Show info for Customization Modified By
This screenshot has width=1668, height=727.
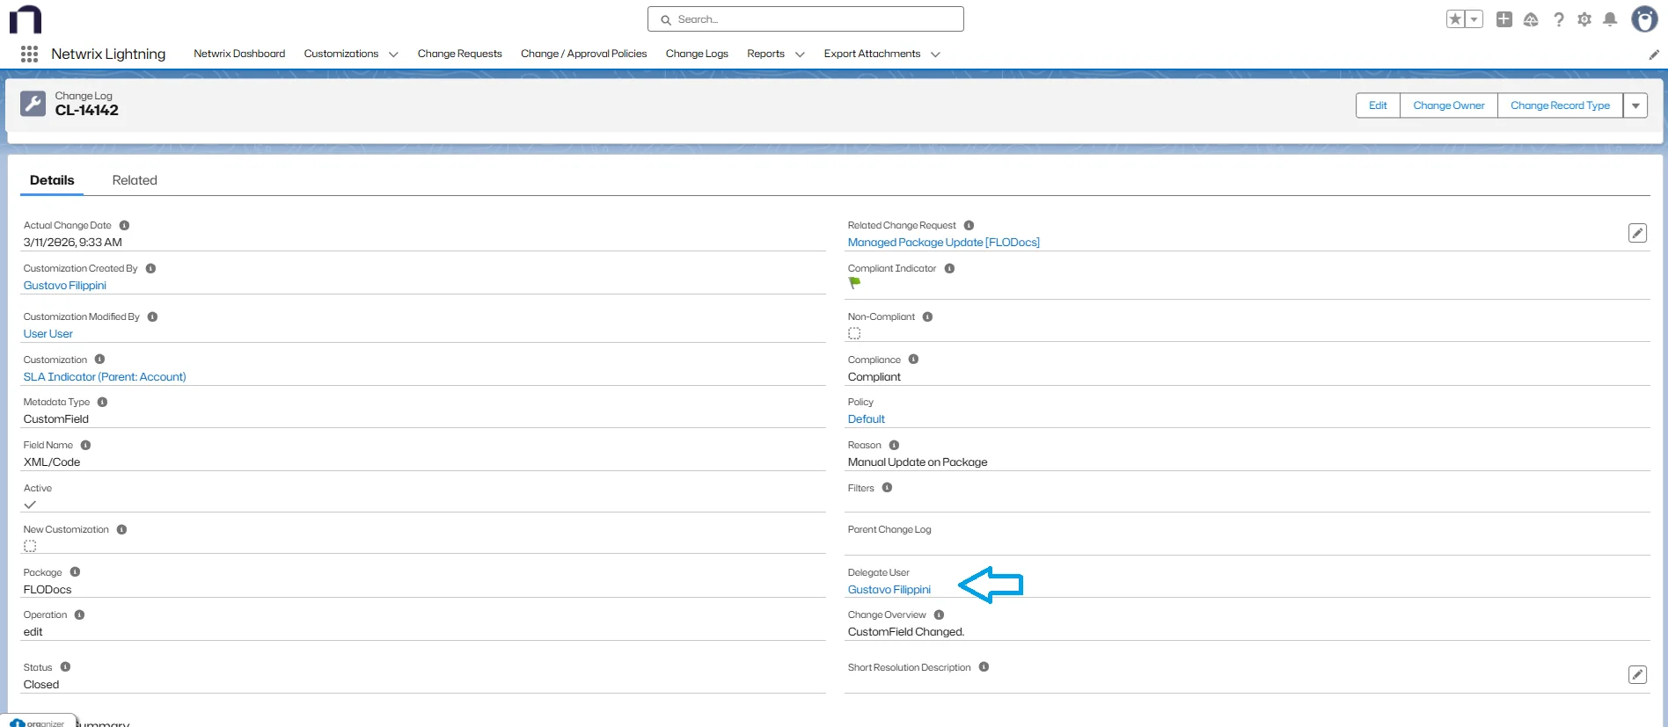(152, 316)
